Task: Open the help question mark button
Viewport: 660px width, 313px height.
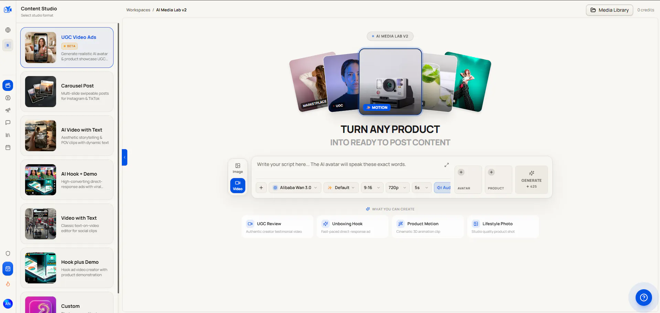Action: (x=644, y=298)
